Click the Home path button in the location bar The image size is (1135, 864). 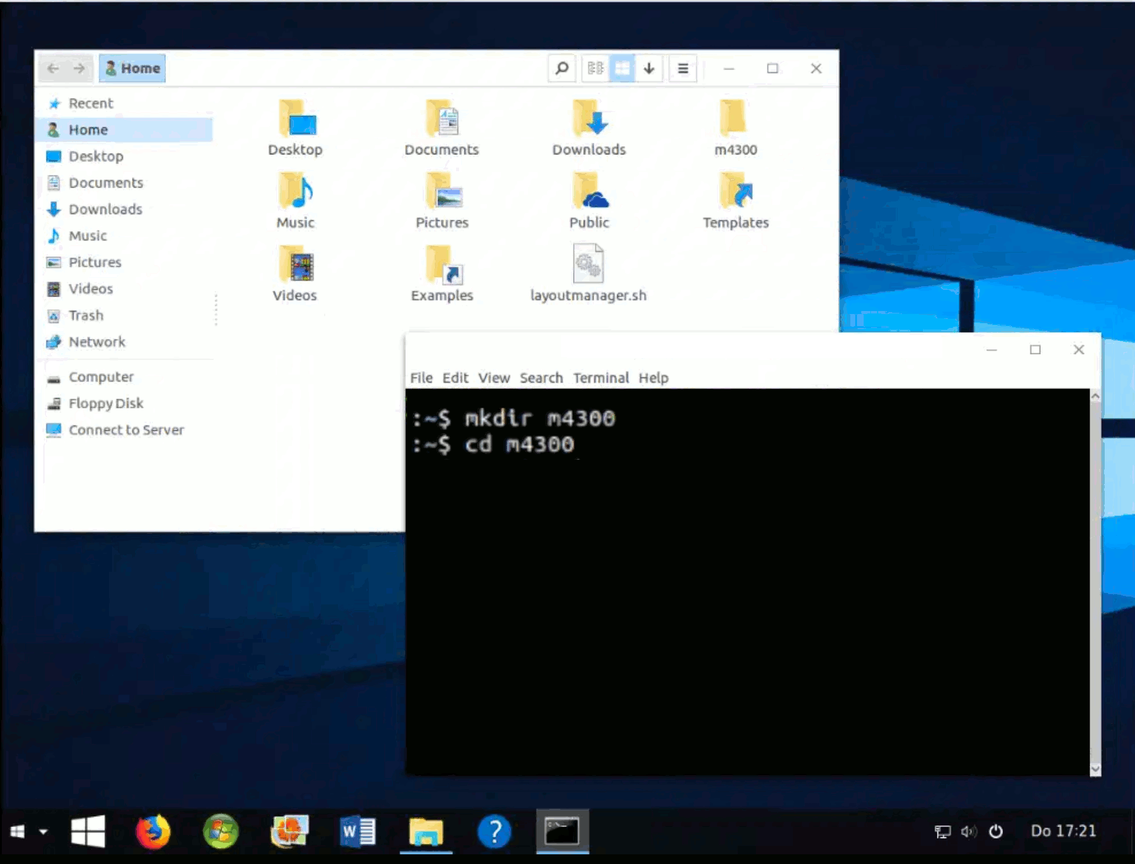pyautogui.click(x=133, y=68)
